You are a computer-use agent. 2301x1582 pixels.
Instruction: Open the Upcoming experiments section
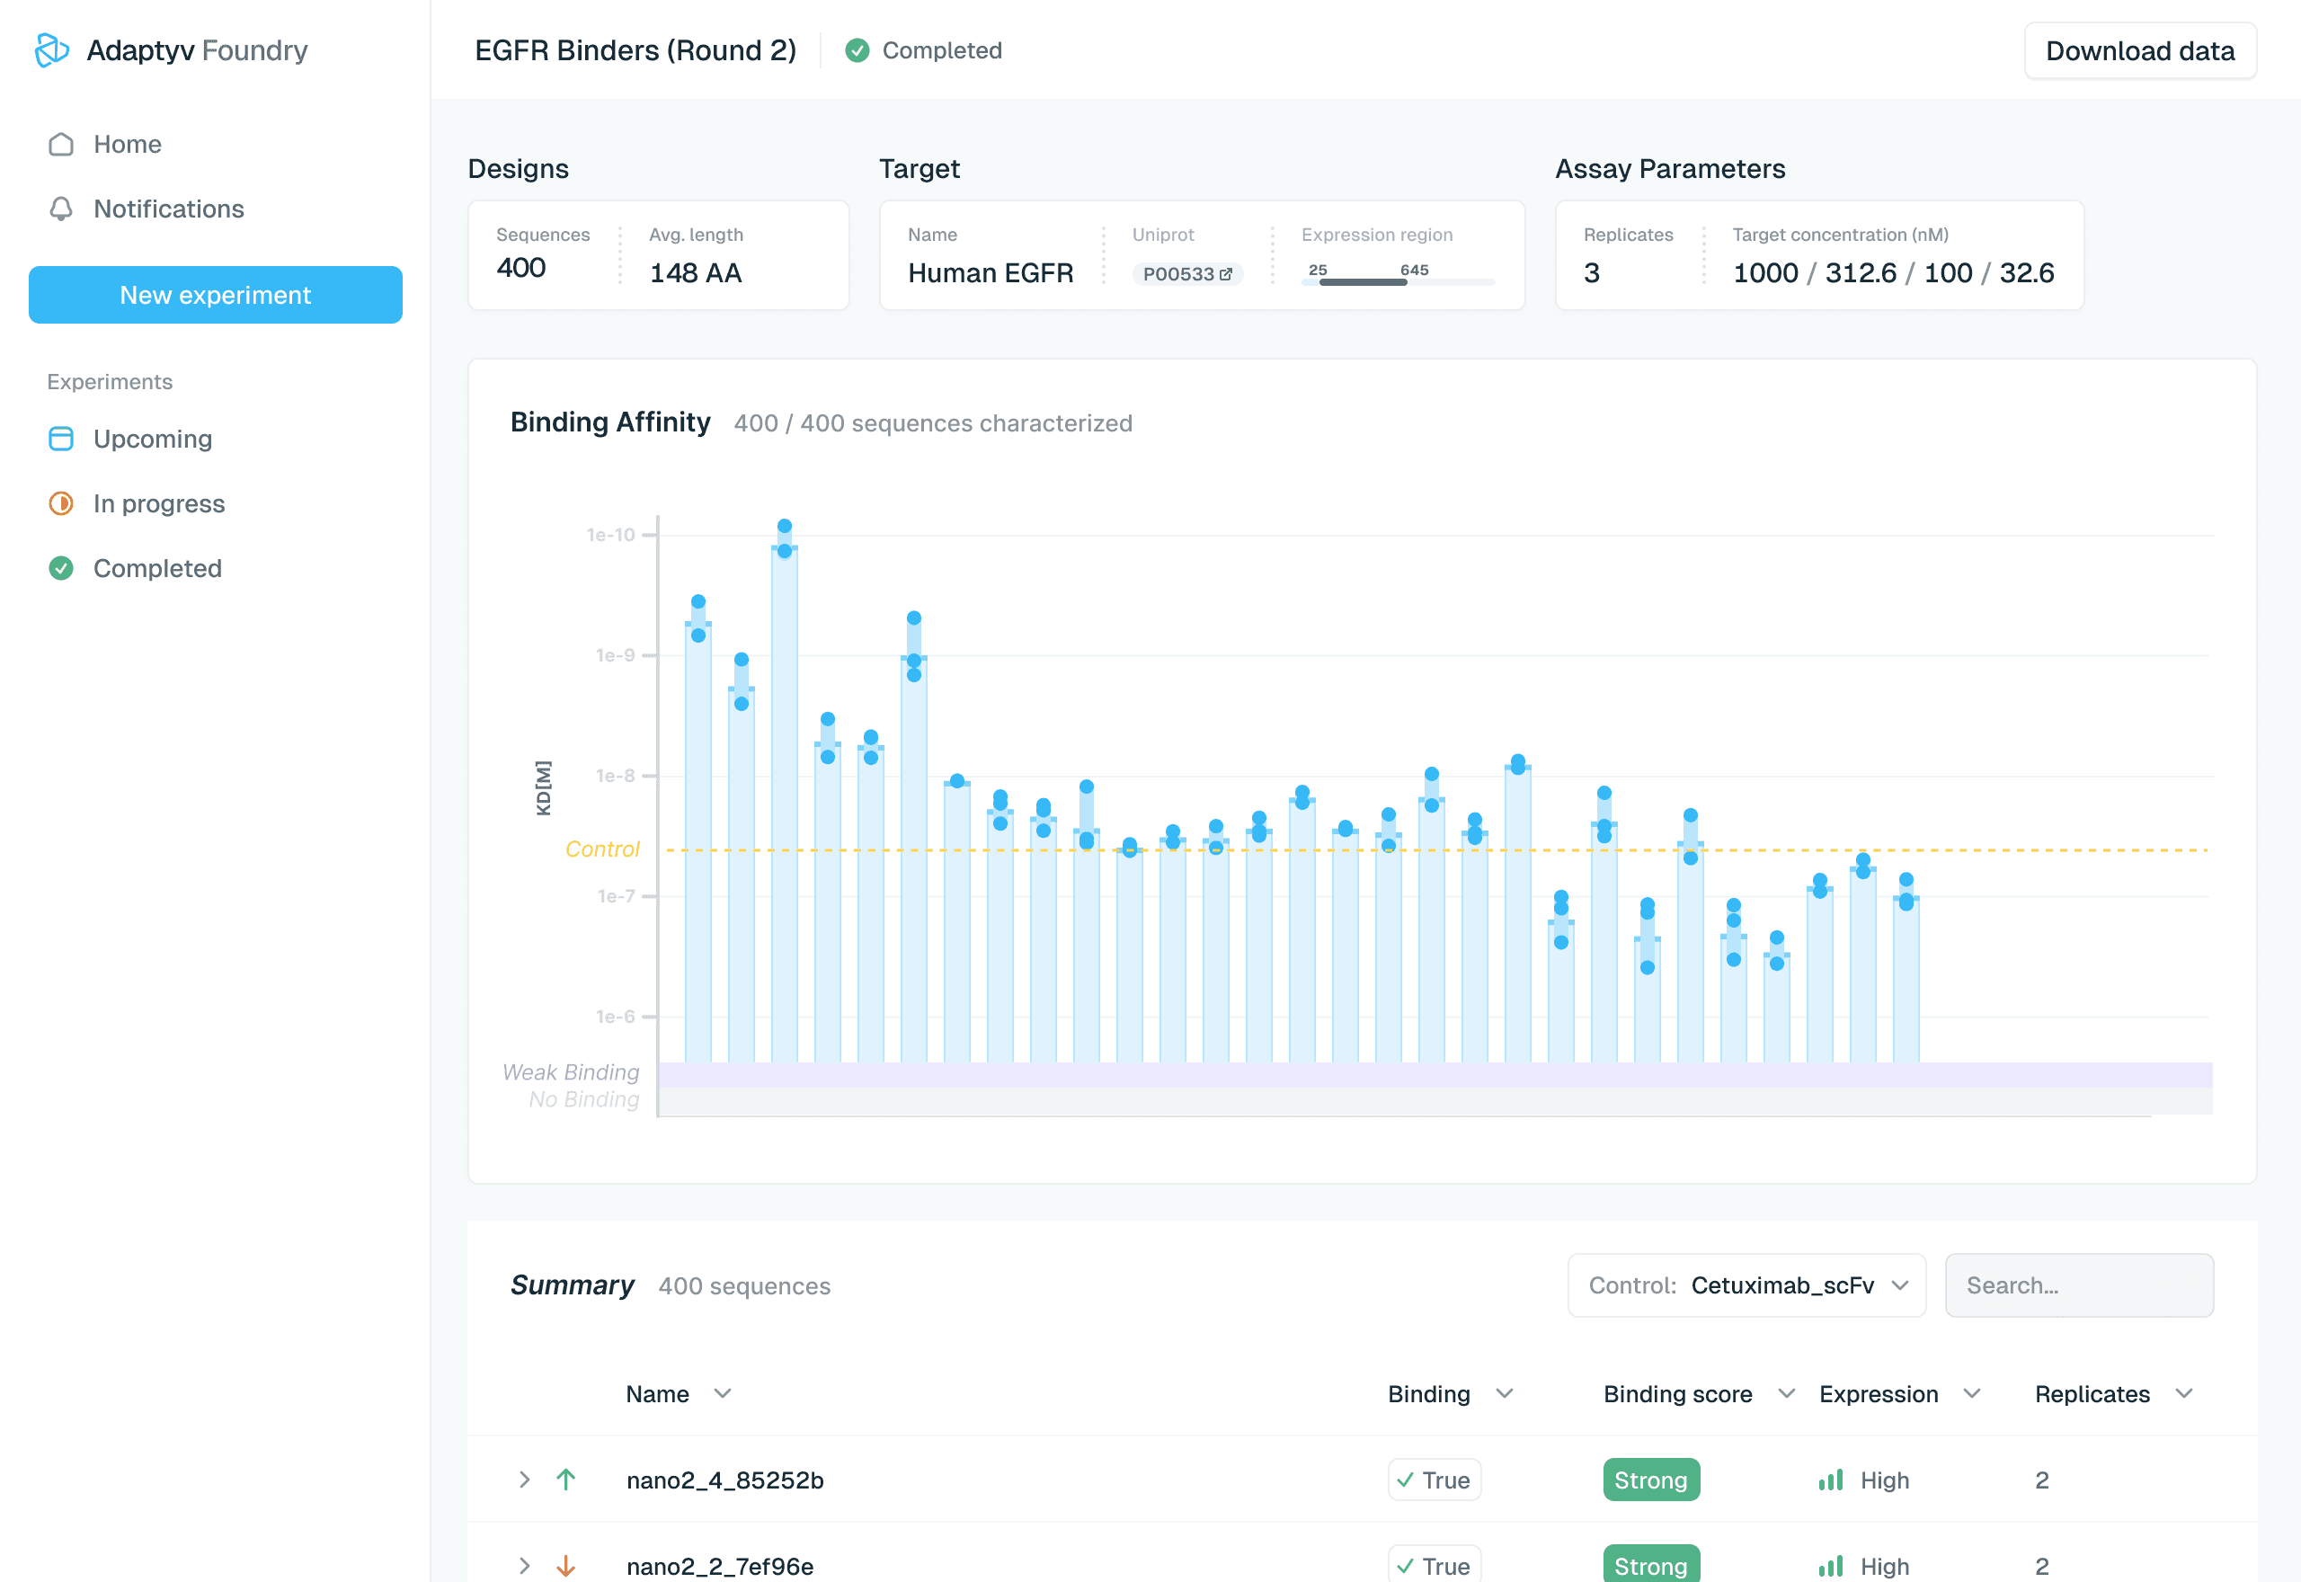coord(152,438)
